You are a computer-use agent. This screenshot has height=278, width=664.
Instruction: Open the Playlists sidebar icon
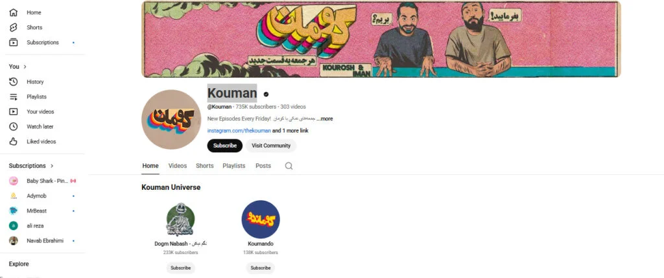pyautogui.click(x=14, y=97)
